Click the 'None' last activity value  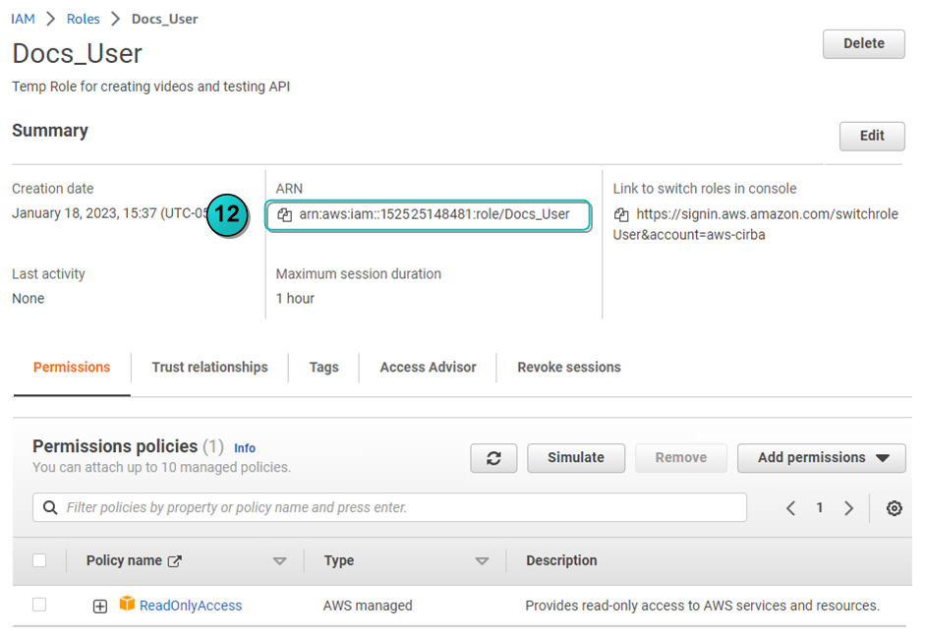[x=29, y=299]
